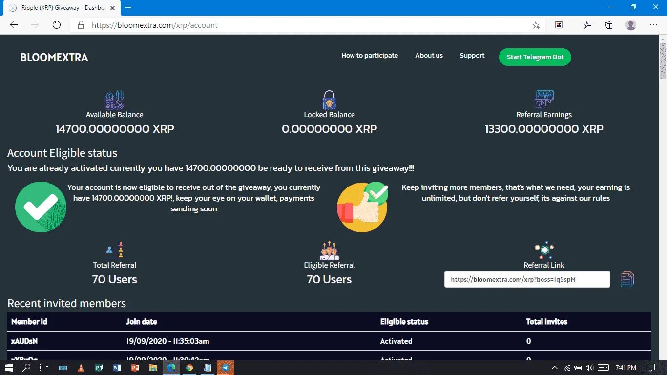This screenshot has width=667, height=375.
Task: Open Task View on the taskbar
Action: [44, 368]
